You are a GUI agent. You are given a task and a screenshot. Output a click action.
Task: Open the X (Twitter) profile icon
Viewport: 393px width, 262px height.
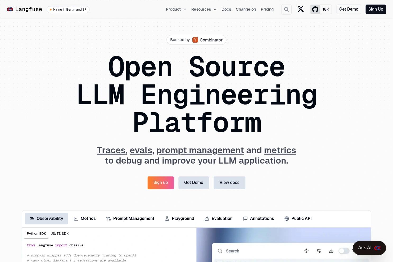(x=301, y=9)
